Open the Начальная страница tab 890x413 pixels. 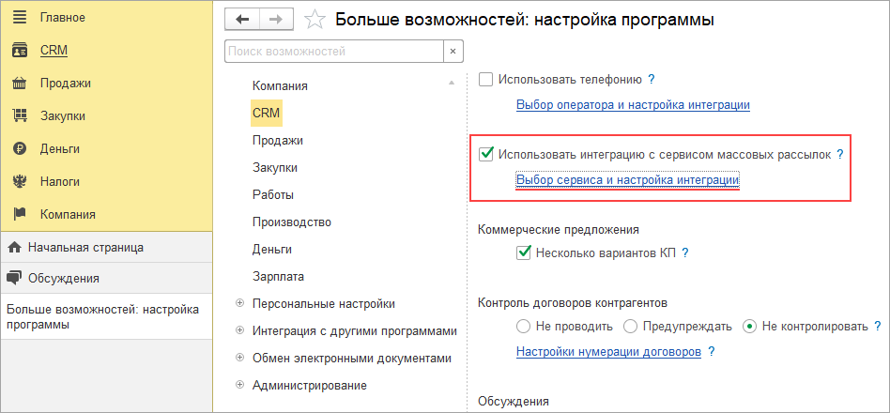(84, 248)
